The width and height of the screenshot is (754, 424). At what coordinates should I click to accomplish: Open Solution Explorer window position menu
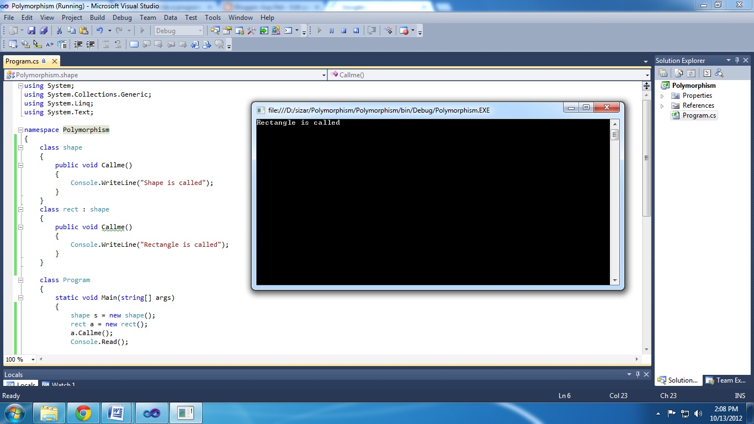pyautogui.click(x=729, y=60)
